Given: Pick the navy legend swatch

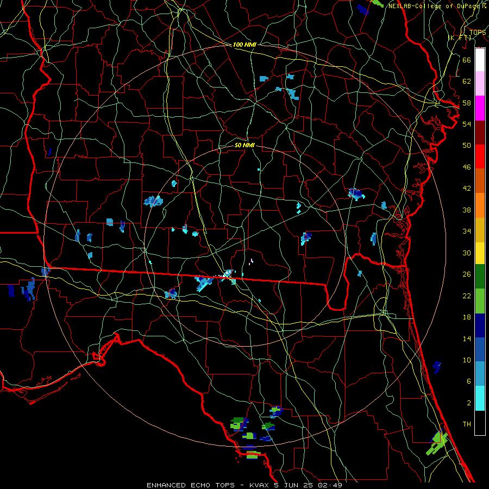Looking at the screenshot, I should tap(480, 325).
